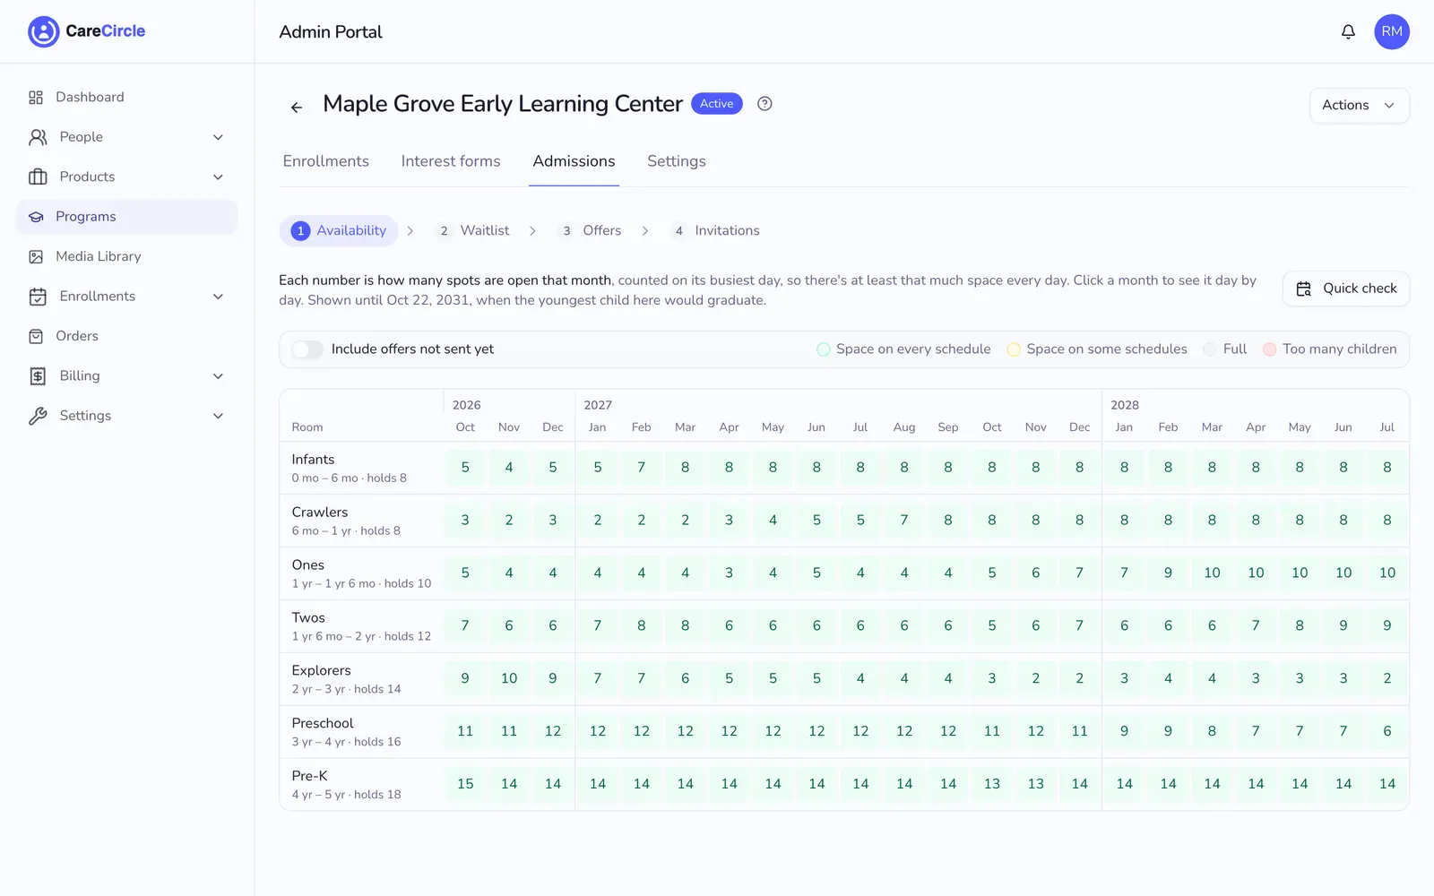This screenshot has width=1434, height=896.
Task: Expand the sidebar Enrollments chevron
Action: click(218, 297)
